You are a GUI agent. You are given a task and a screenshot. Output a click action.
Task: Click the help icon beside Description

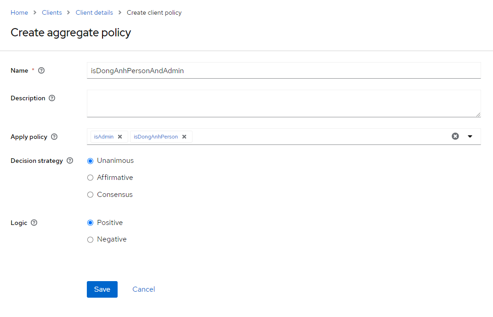(52, 98)
